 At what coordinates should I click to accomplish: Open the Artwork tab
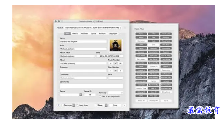click(102, 33)
